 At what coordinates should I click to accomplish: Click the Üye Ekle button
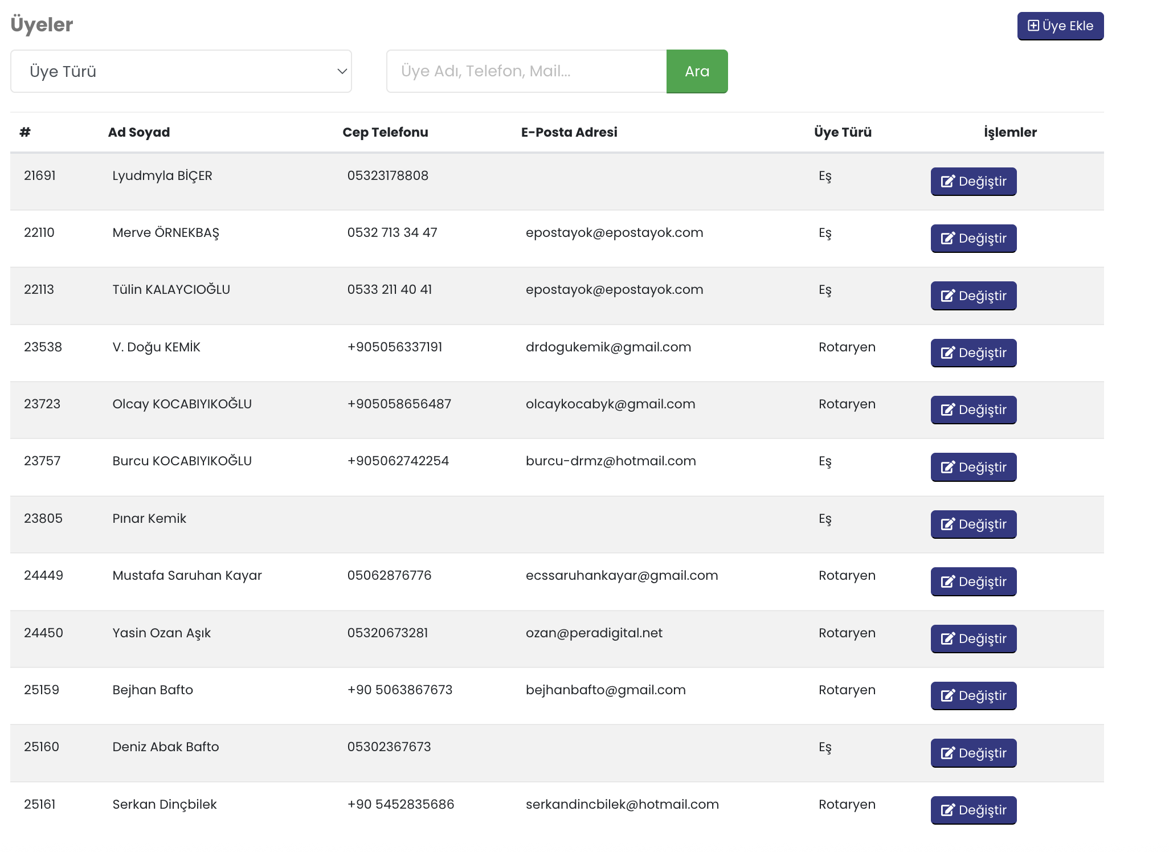[1060, 26]
